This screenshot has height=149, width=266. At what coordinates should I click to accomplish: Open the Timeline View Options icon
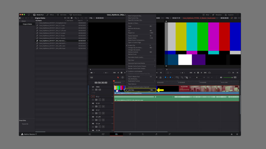click(x=92, y=77)
